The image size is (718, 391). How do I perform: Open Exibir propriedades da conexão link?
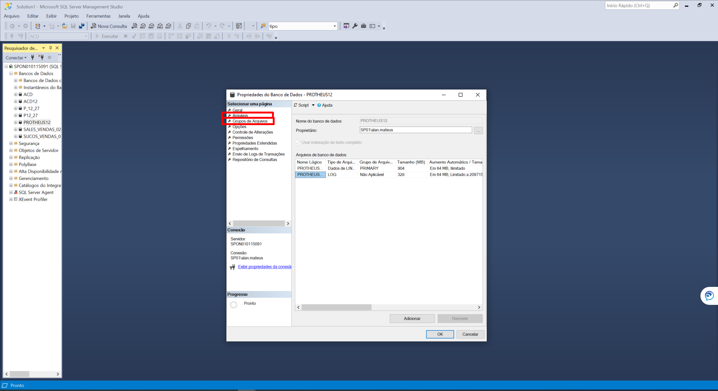265,267
